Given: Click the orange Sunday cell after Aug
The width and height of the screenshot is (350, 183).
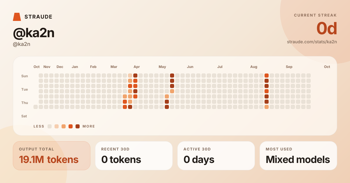Looking at the screenshot, I should pyautogui.click(x=267, y=76).
